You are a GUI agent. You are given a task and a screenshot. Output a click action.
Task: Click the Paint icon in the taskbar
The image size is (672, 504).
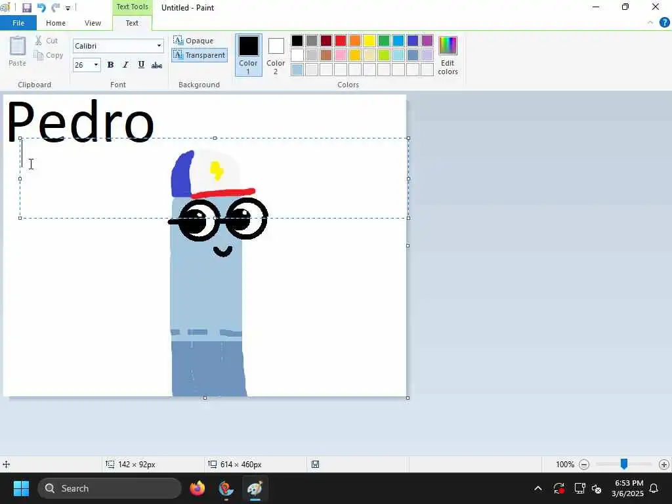pos(255,488)
